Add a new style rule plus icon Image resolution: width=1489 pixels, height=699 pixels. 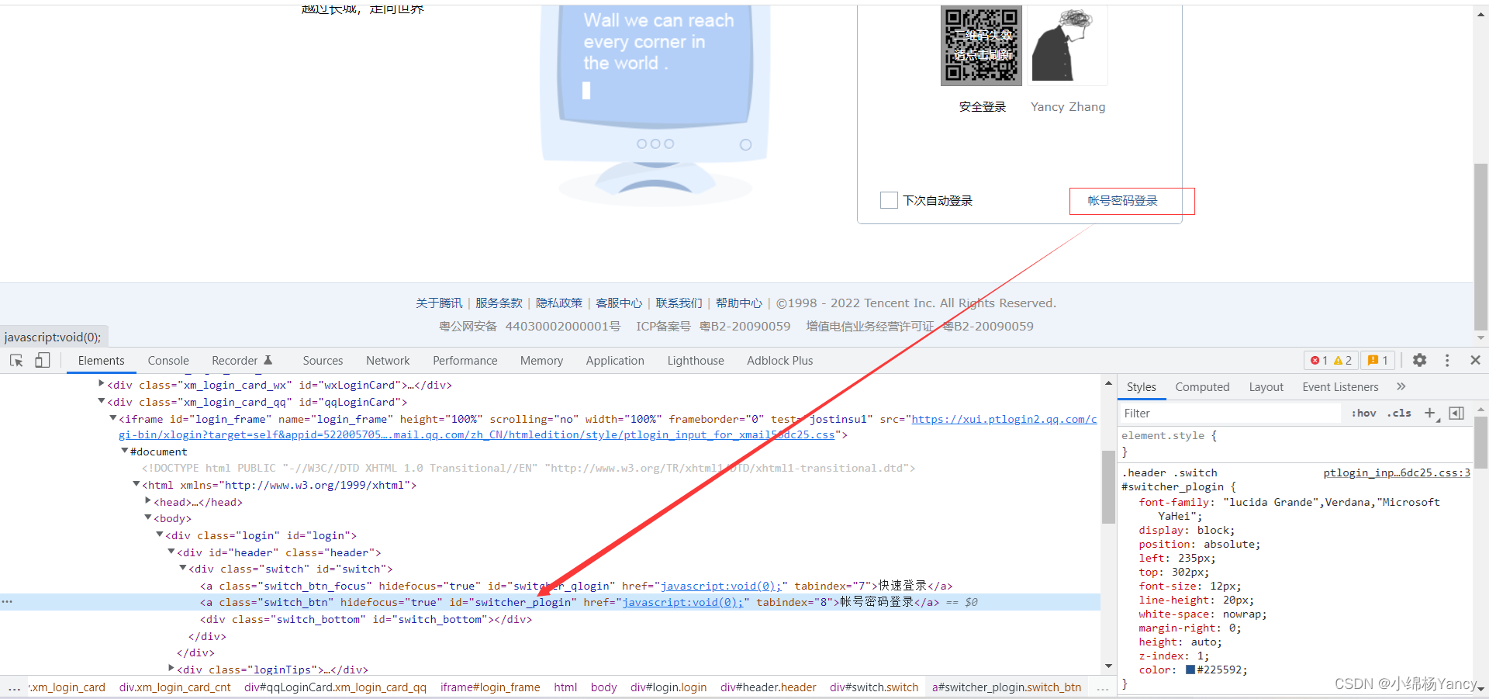[1430, 414]
